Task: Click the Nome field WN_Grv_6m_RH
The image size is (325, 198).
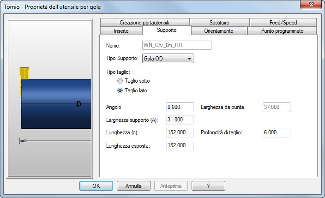Action: coord(177,45)
